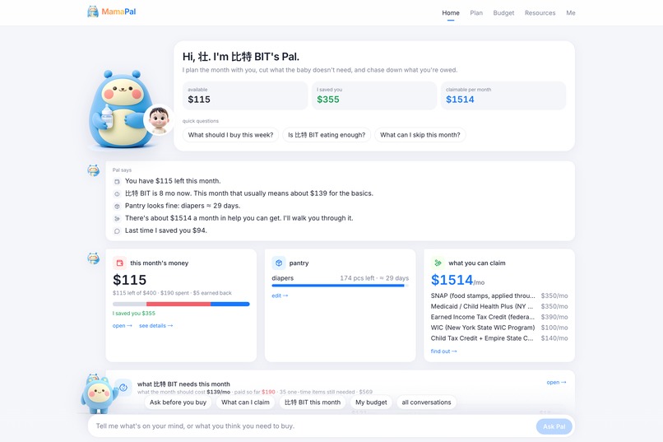Screen dimensions: 663x442
Task: Click box icon beside 'Pantry looks fine'
Action: [117, 206]
